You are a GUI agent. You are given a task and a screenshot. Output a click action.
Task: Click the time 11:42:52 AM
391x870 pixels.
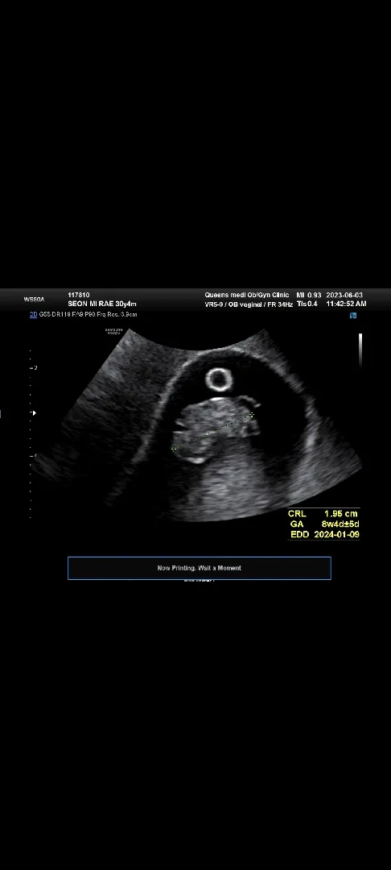tap(346, 304)
